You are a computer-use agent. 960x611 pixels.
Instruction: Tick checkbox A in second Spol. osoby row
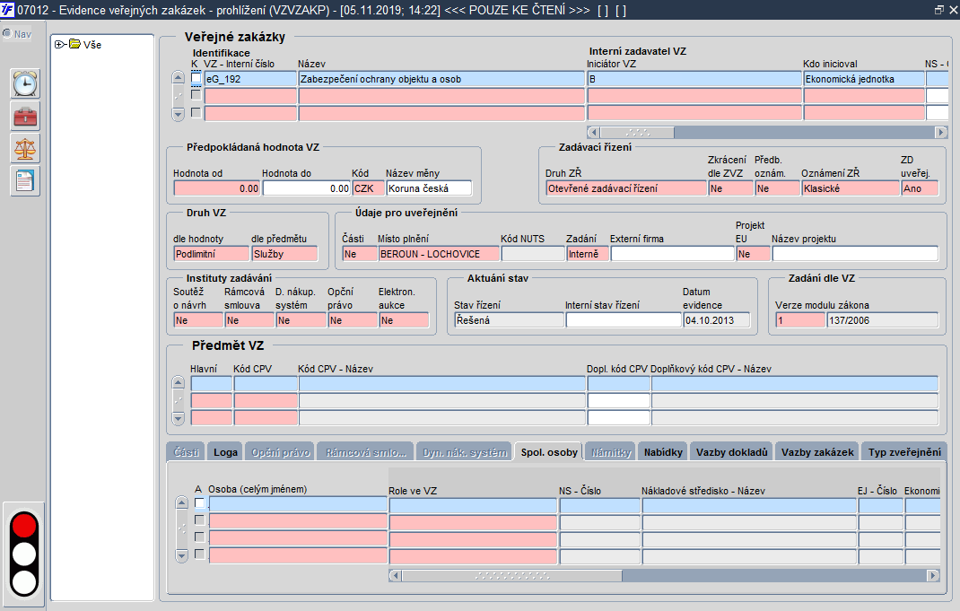(199, 519)
